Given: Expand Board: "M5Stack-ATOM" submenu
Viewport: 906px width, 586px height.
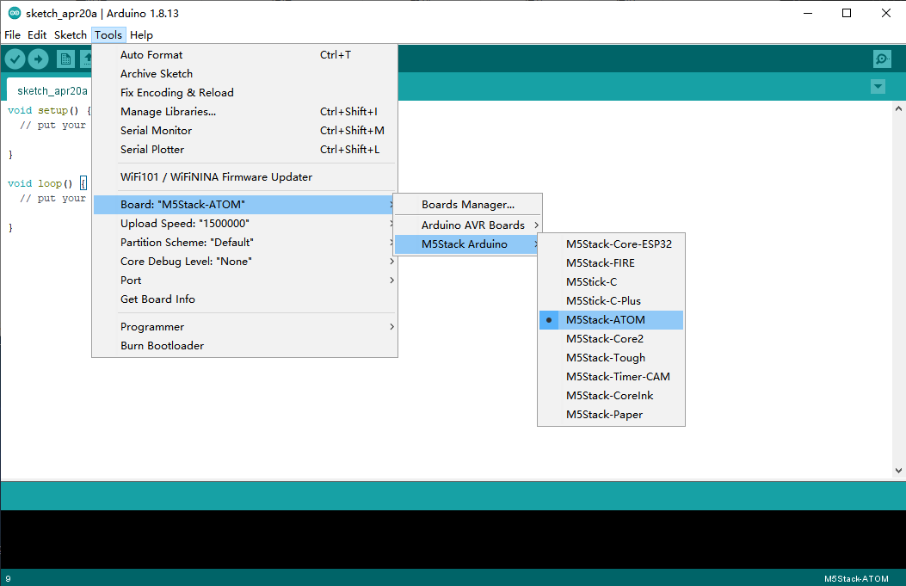Looking at the screenshot, I should click(245, 205).
